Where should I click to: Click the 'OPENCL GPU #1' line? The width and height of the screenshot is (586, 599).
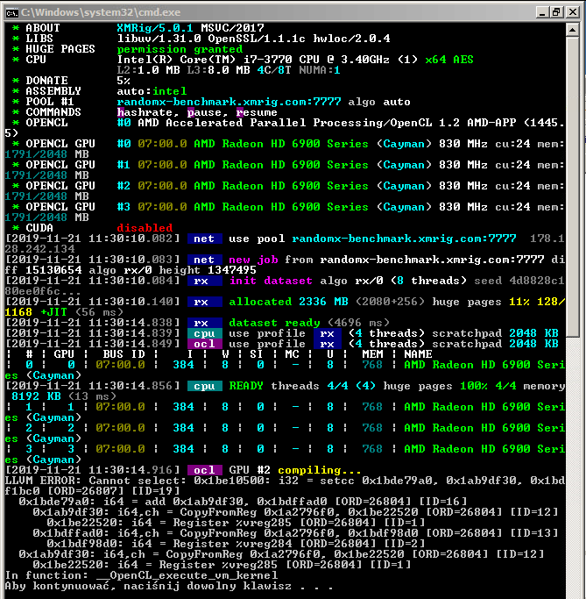point(285,170)
